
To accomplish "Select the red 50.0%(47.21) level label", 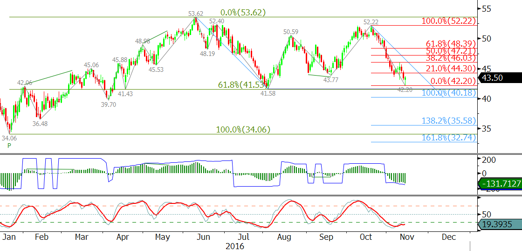I will [450, 50].
